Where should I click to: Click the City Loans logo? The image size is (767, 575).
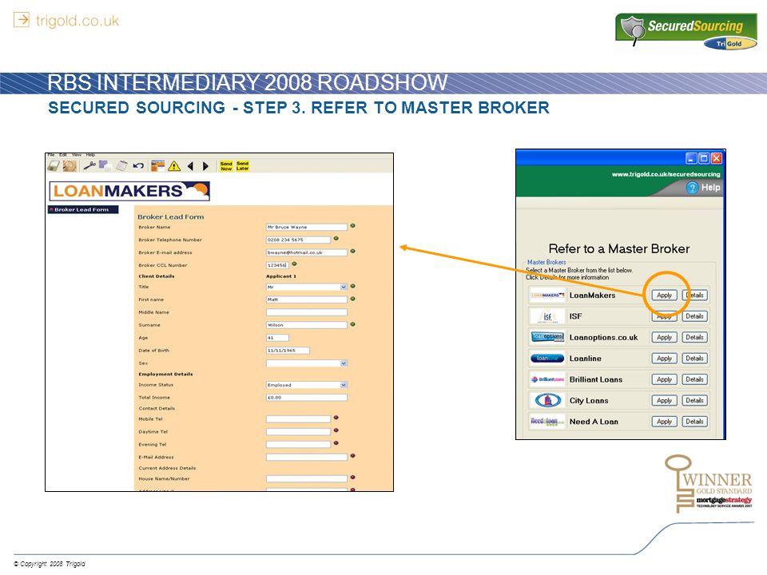point(548,400)
